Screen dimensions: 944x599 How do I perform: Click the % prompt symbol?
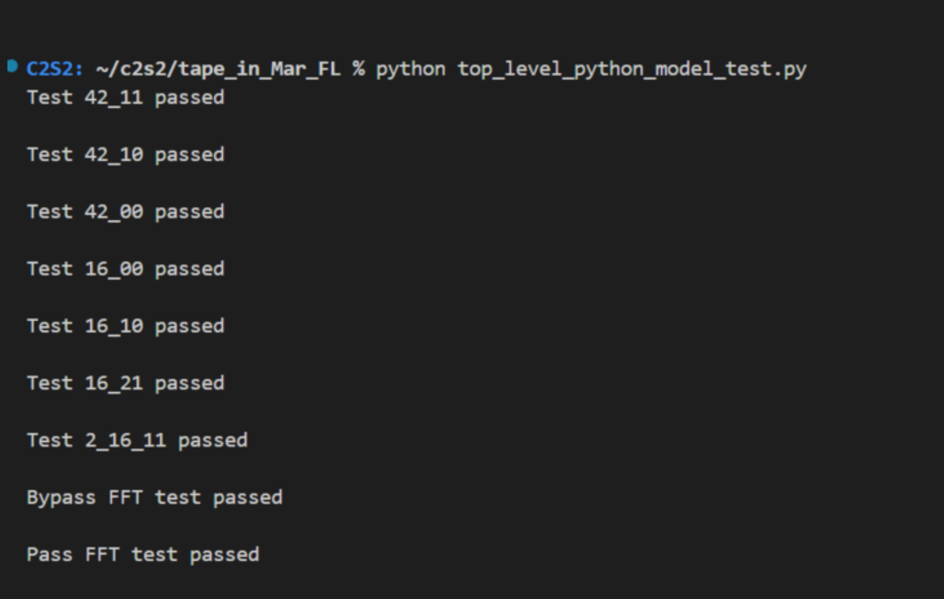[359, 69]
